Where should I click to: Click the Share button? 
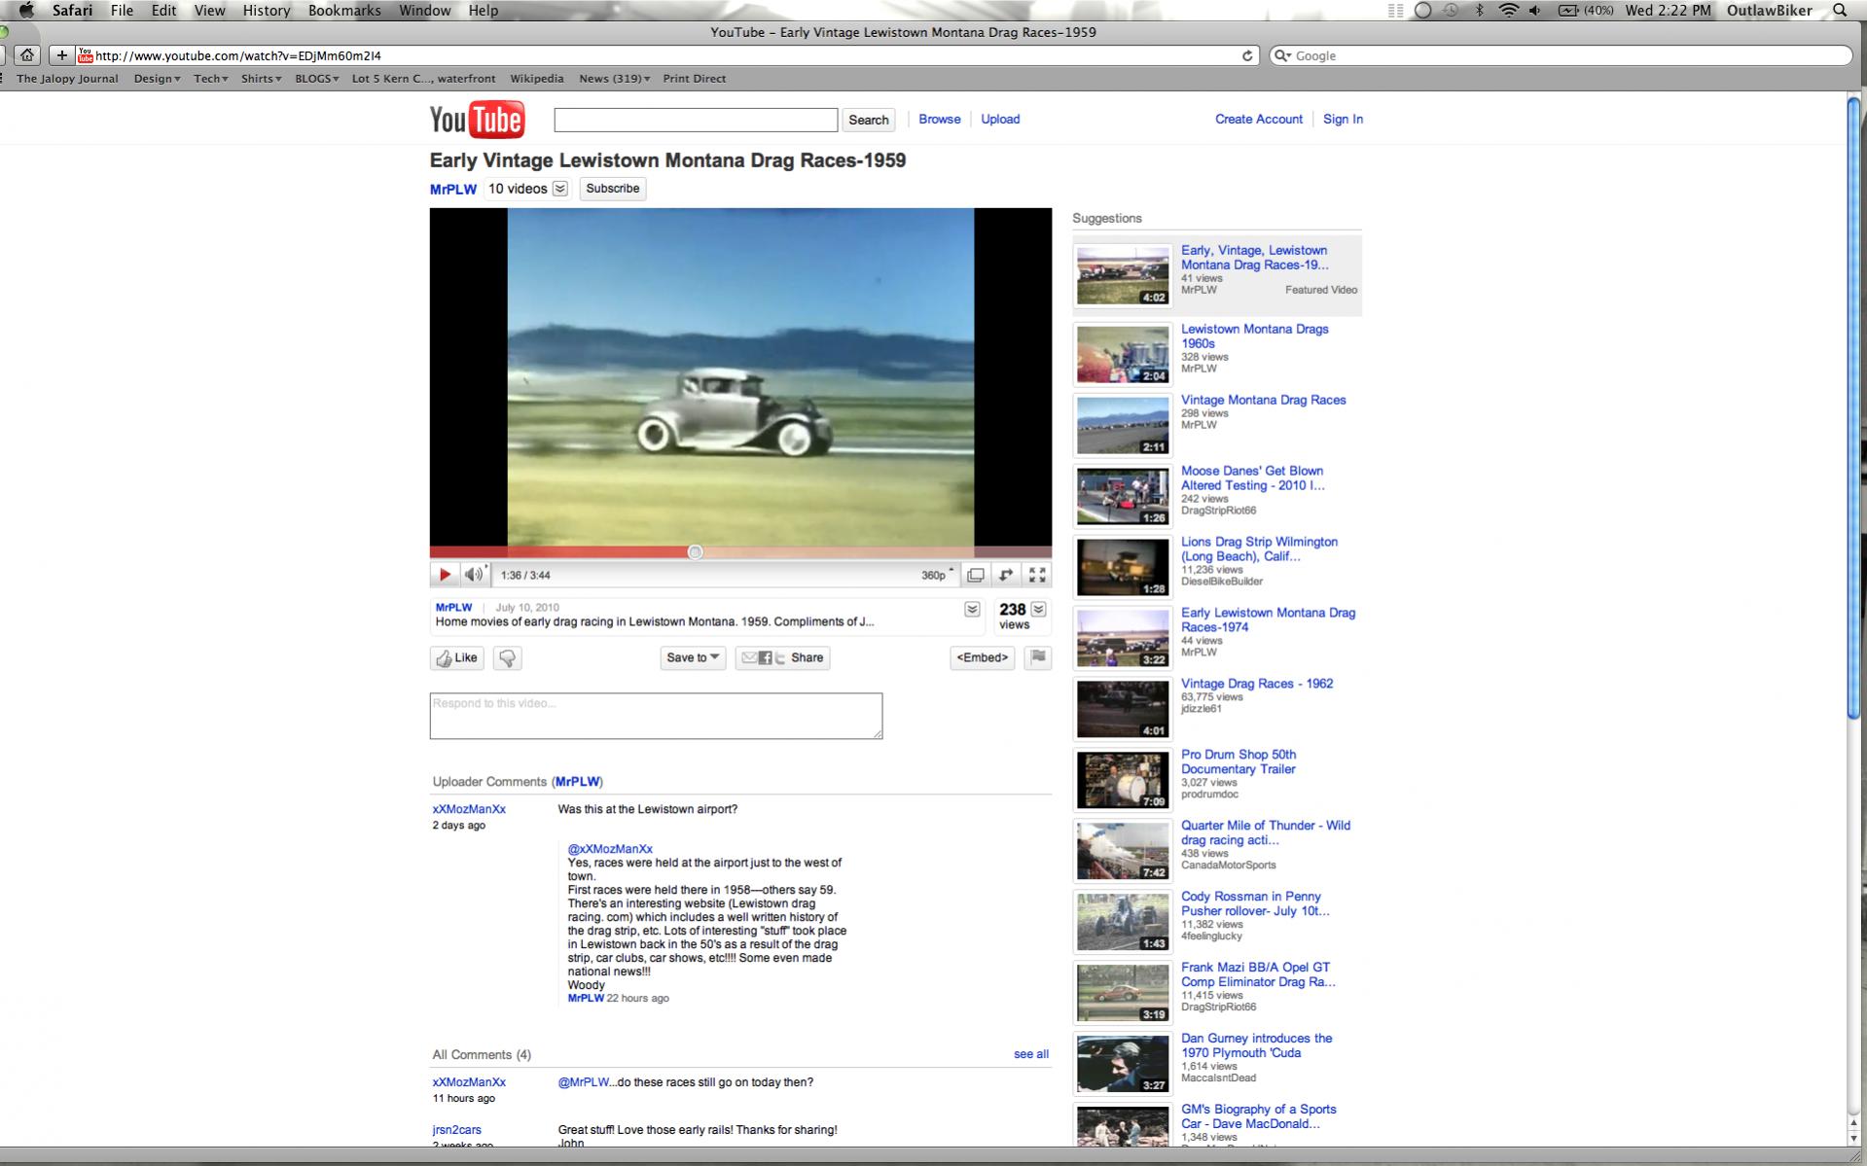(x=783, y=657)
